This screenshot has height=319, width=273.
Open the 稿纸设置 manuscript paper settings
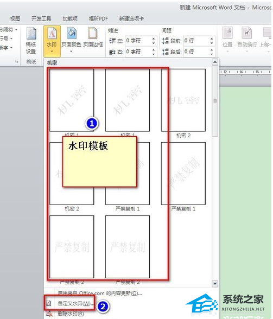click(31, 41)
